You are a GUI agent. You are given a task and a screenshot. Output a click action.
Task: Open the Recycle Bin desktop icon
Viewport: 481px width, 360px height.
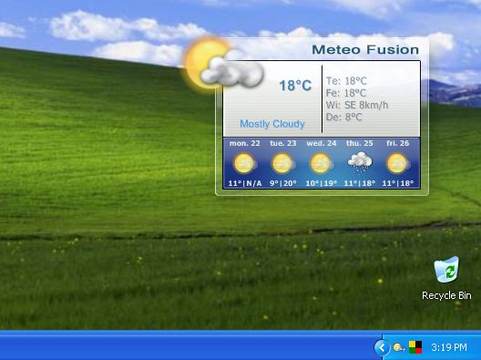pyautogui.click(x=446, y=278)
